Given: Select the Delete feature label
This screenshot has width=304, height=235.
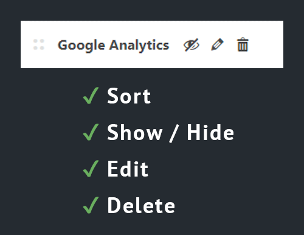Looking at the screenshot, I should click(x=141, y=205).
